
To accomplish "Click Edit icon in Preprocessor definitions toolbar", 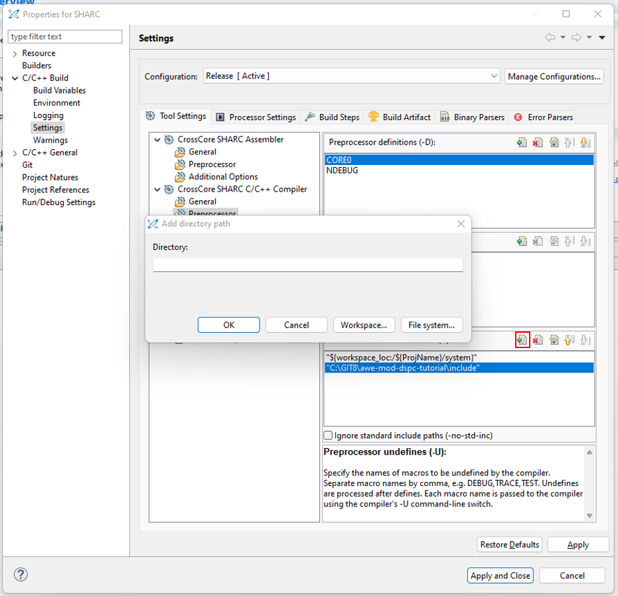I will coord(554,142).
